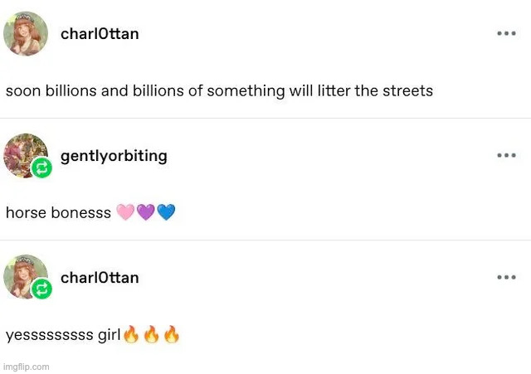Open the three-dot menu on gentlyorbiting's reblog
Image resolution: width=531 pixels, height=374 pixels.
pos(506,155)
